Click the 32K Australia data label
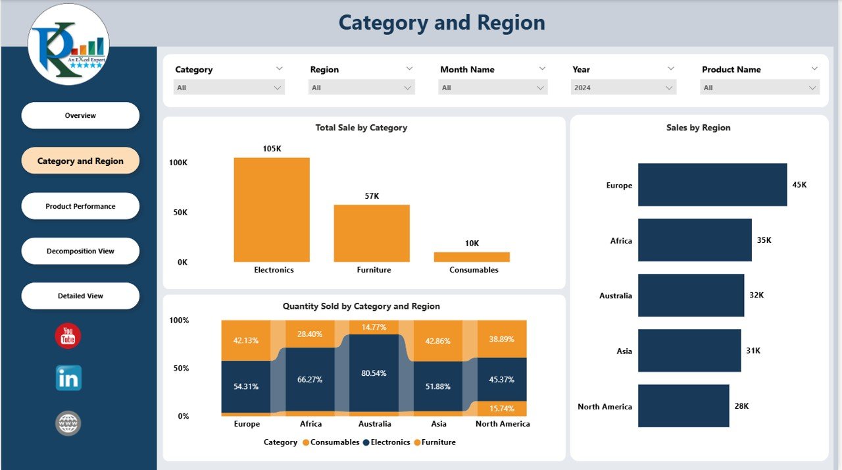The height and width of the screenshot is (470, 842). point(756,296)
